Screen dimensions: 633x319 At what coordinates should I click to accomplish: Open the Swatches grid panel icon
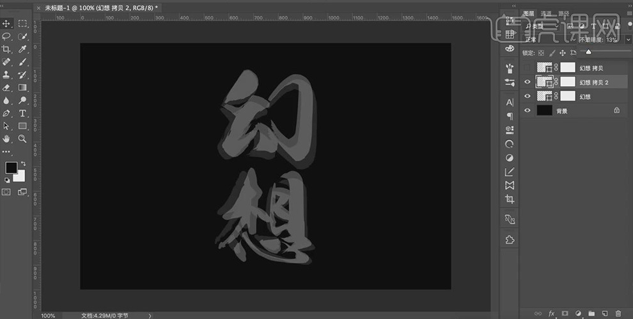point(510,34)
